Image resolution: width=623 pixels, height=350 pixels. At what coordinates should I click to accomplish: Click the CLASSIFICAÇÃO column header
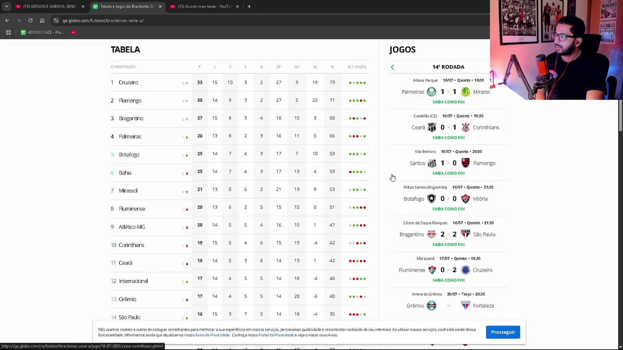coord(123,67)
